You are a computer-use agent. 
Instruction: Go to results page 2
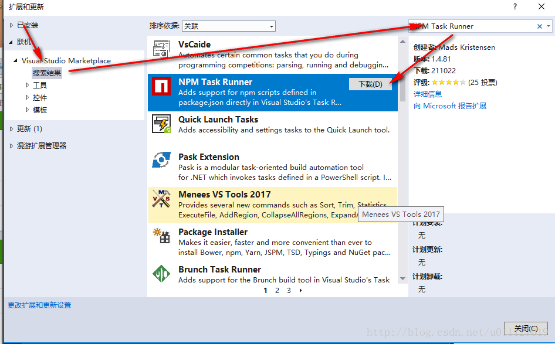tap(277, 291)
